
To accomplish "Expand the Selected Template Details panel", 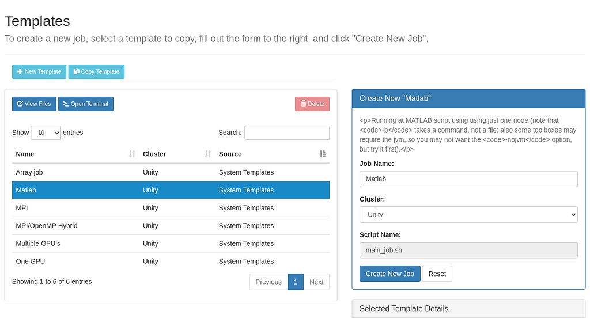I will coord(468,309).
